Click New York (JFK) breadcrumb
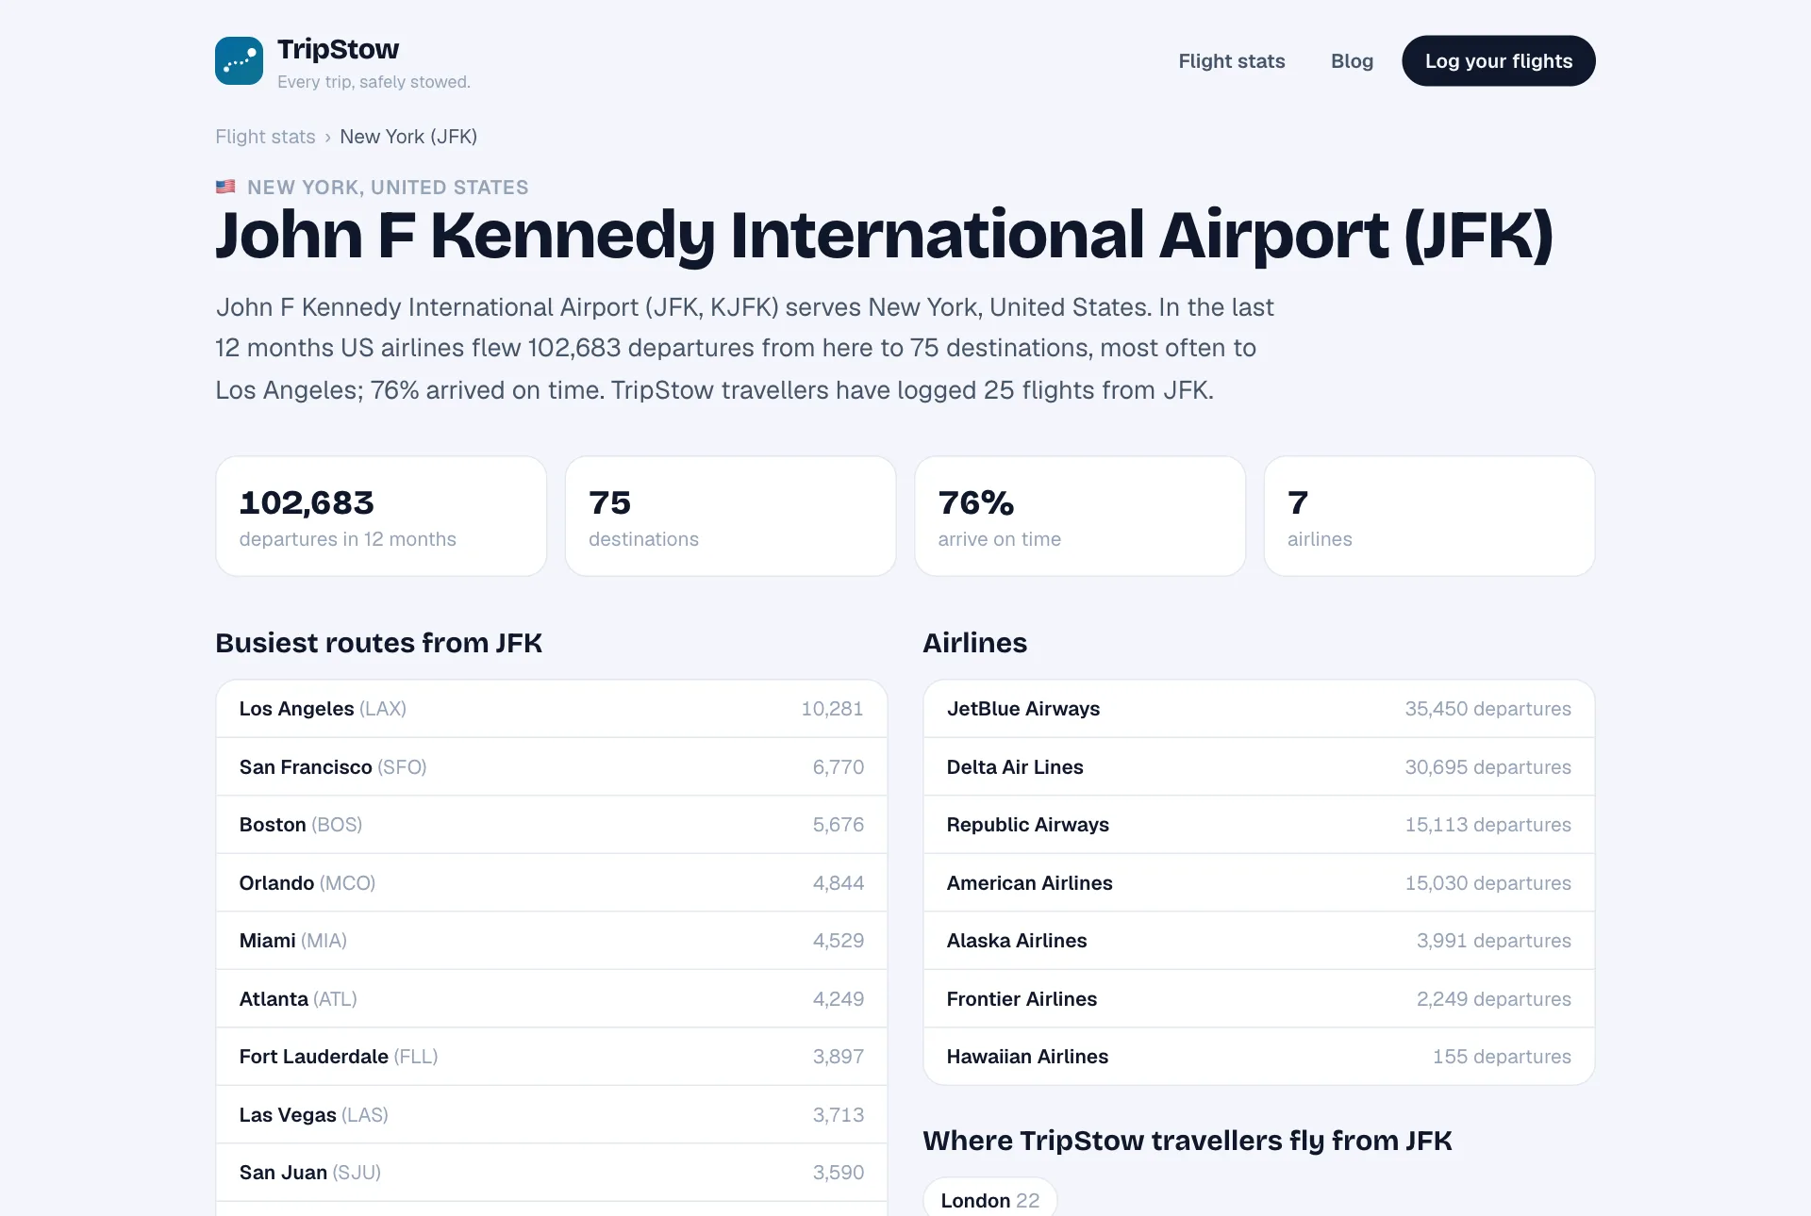This screenshot has width=1811, height=1216. point(408,137)
